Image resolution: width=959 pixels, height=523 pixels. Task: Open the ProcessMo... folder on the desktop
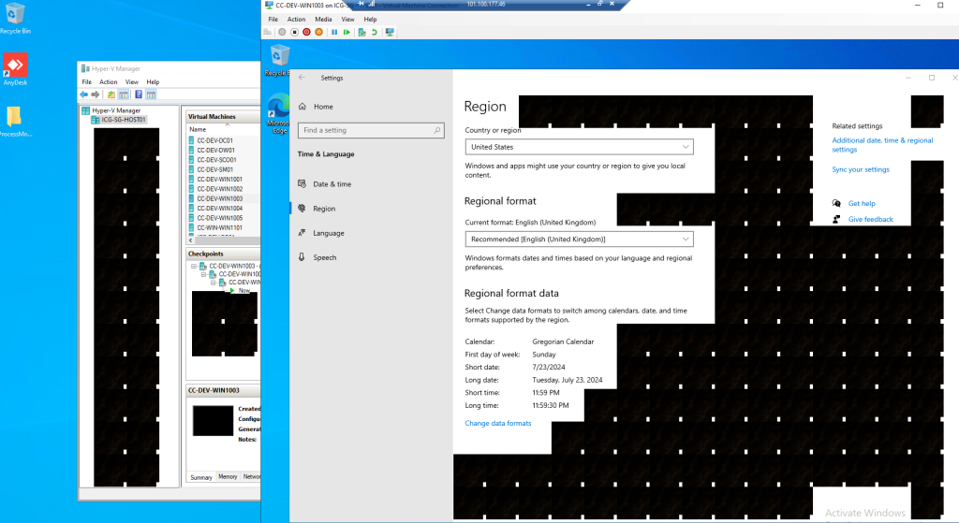click(x=15, y=122)
